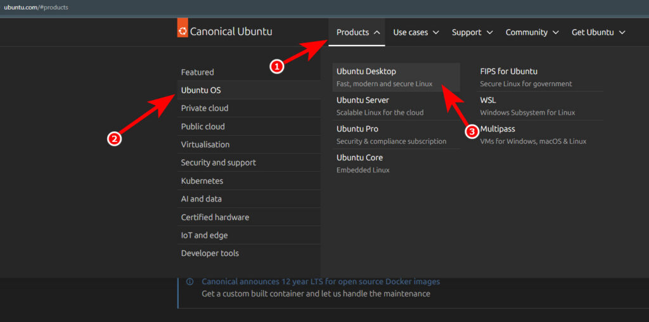649x322 pixels.
Task: Expand the Support dropdown menu
Action: pyautogui.click(x=472, y=32)
